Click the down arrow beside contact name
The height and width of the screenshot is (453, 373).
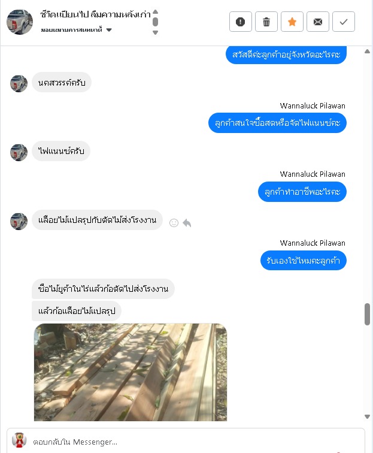point(155,32)
